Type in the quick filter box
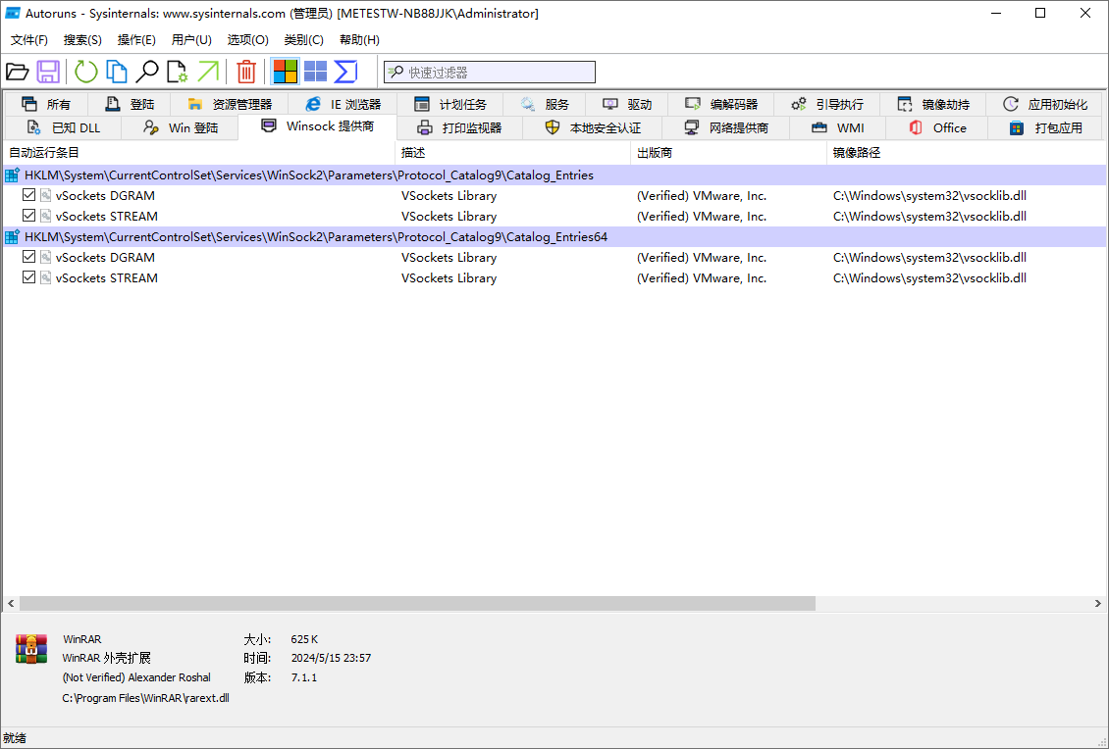Screen dimensions: 1109x749 (x=490, y=73)
